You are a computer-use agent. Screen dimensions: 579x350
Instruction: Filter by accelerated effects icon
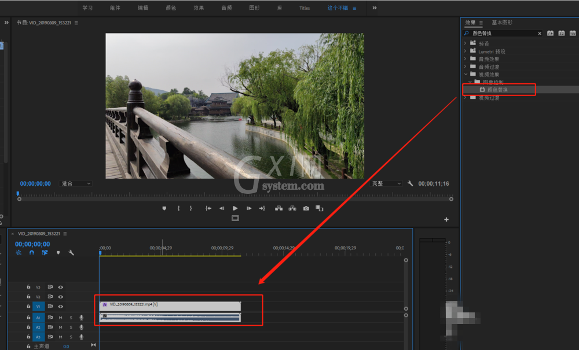pyautogui.click(x=550, y=33)
